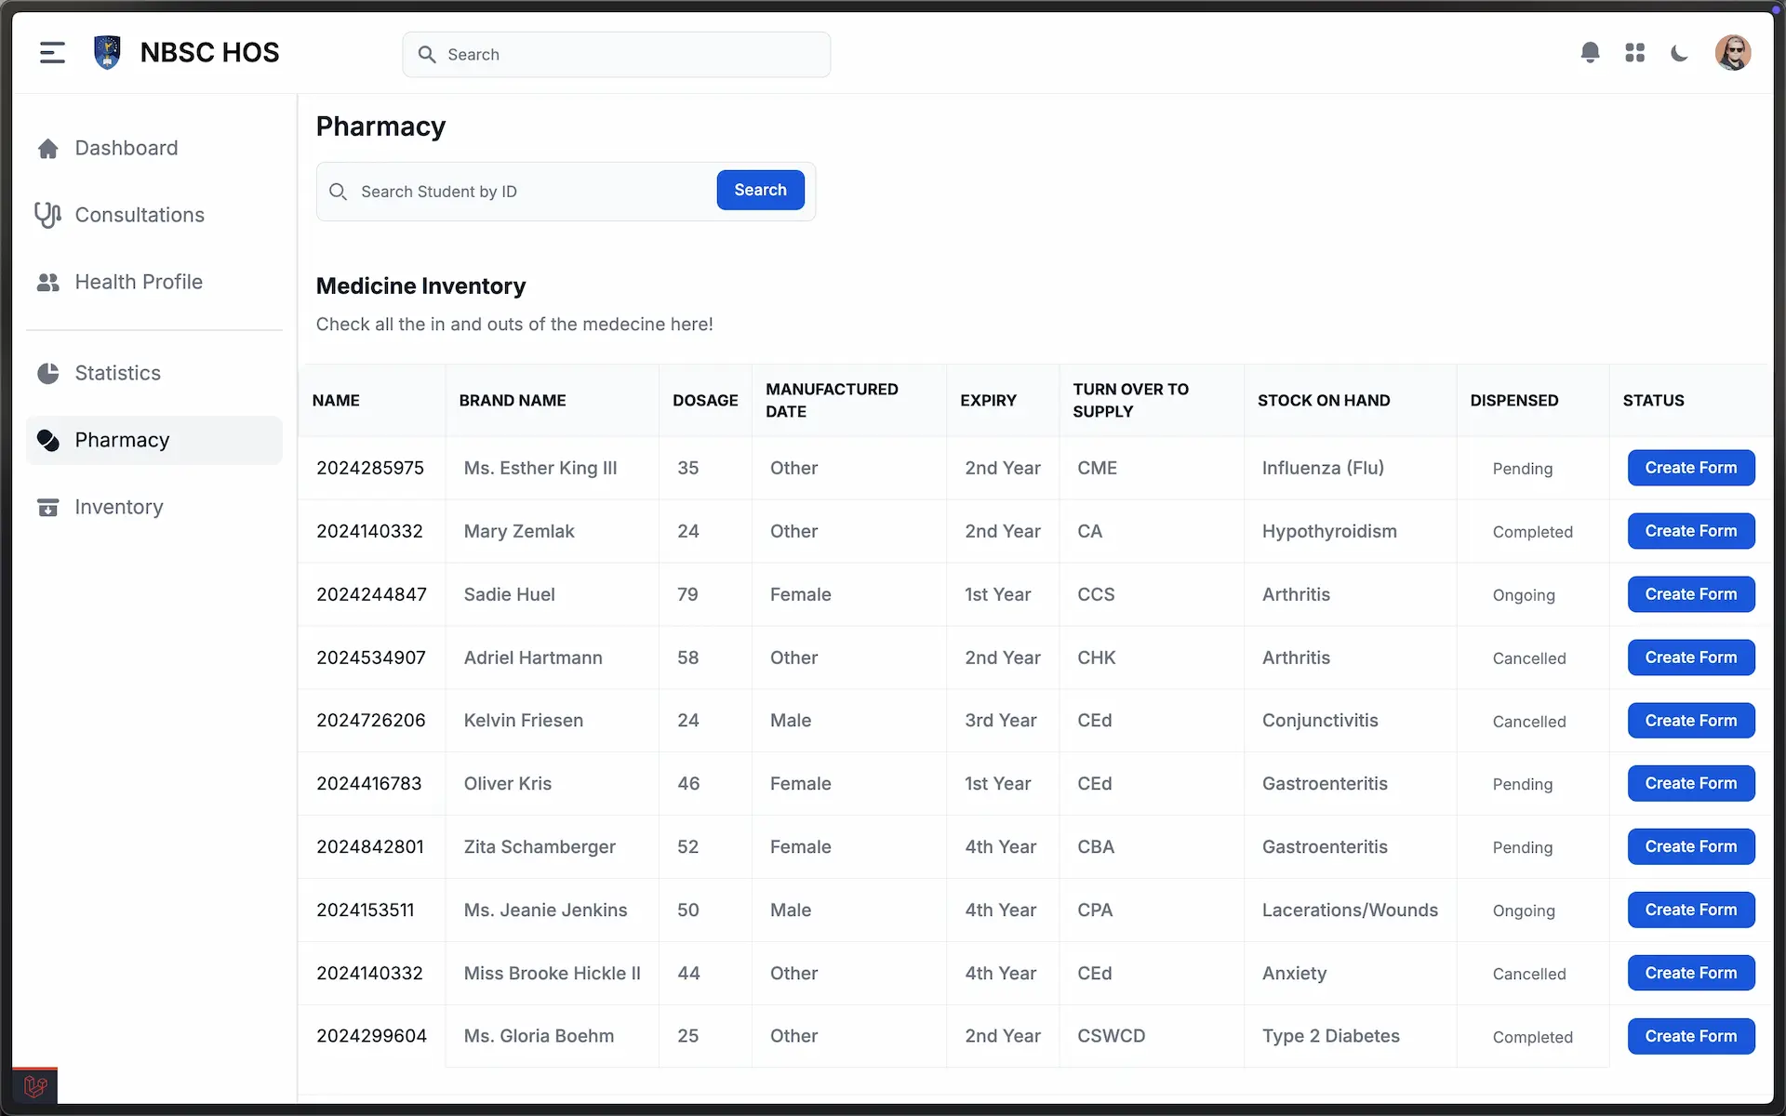Open Consultations in sidebar
The height and width of the screenshot is (1116, 1786).
click(x=154, y=215)
